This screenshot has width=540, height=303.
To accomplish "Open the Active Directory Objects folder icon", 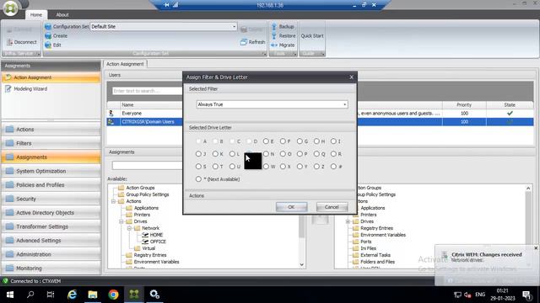I will (9, 213).
